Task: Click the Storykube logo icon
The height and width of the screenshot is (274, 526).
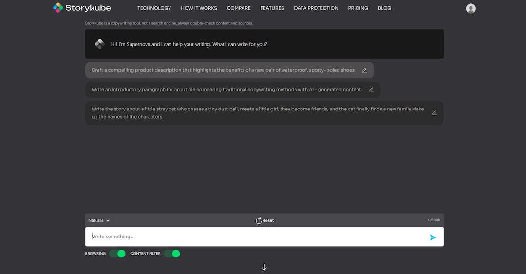Action: point(58,8)
